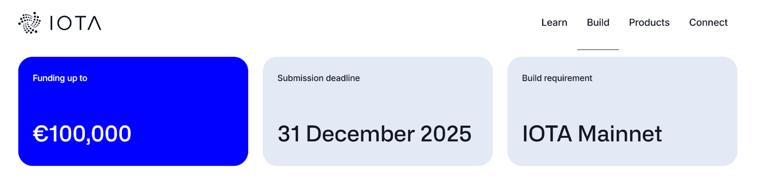This screenshot has width=759, height=186.
Task: Click the 'Funding up to' label
Action: point(60,78)
